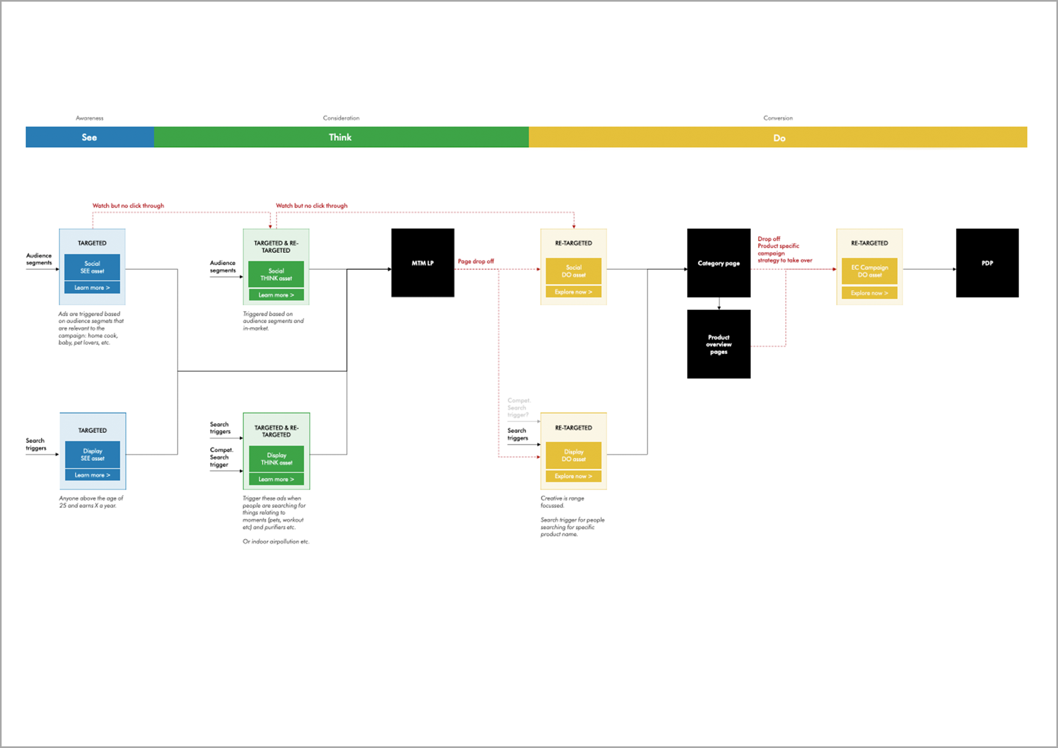Click Explore now under EC Campaign asset
The width and height of the screenshot is (1058, 748).
tap(869, 293)
